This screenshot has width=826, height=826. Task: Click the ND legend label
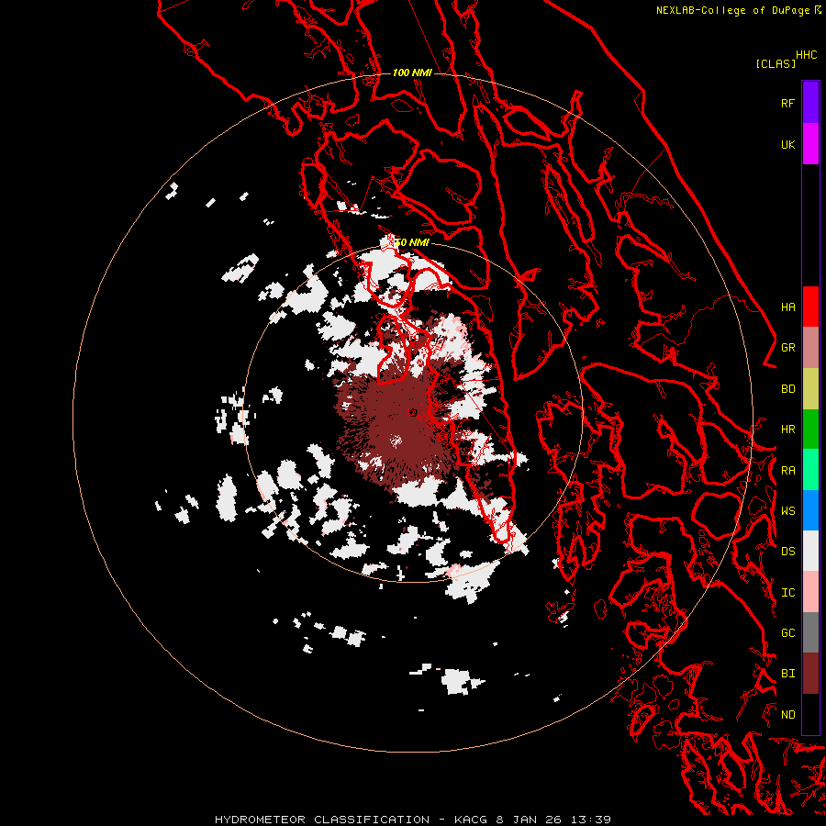tap(787, 715)
